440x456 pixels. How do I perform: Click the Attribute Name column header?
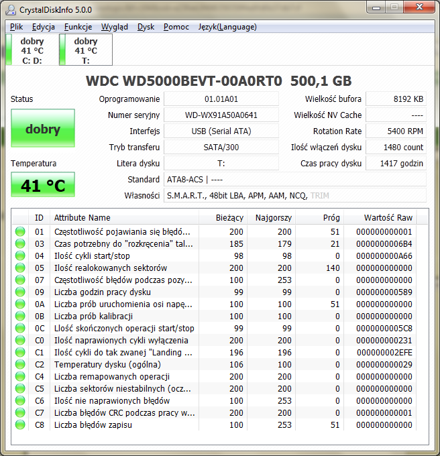pos(125,217)
